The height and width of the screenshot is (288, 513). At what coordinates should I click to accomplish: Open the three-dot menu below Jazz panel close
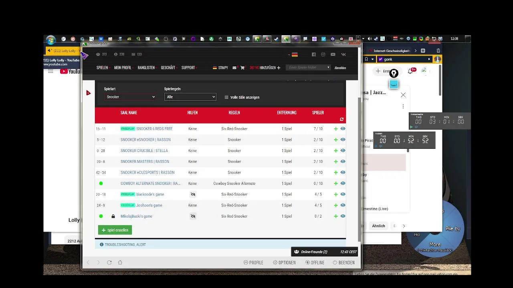403,106
